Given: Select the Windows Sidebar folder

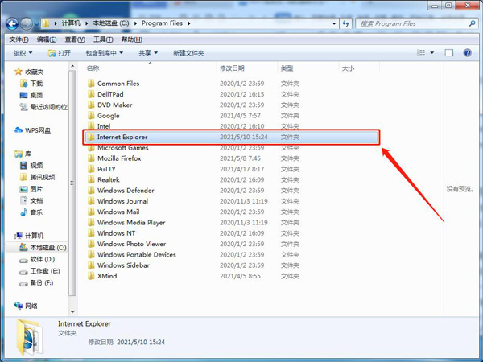Looking at the screenshot, I should (118, 265).
